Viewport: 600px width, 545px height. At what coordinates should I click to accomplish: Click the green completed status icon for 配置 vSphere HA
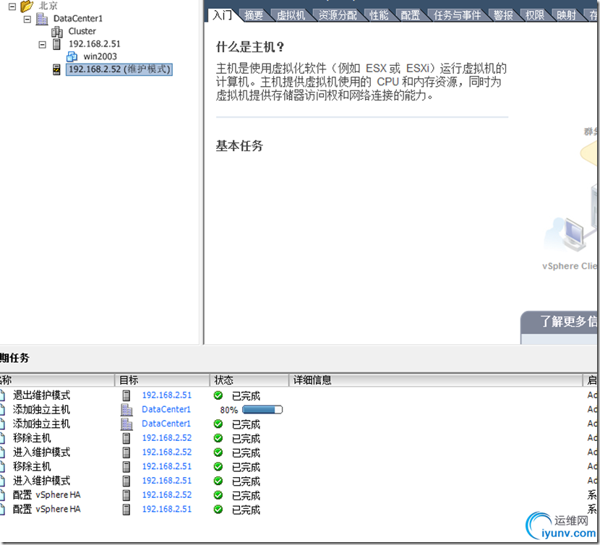click(x=217, y=495)
